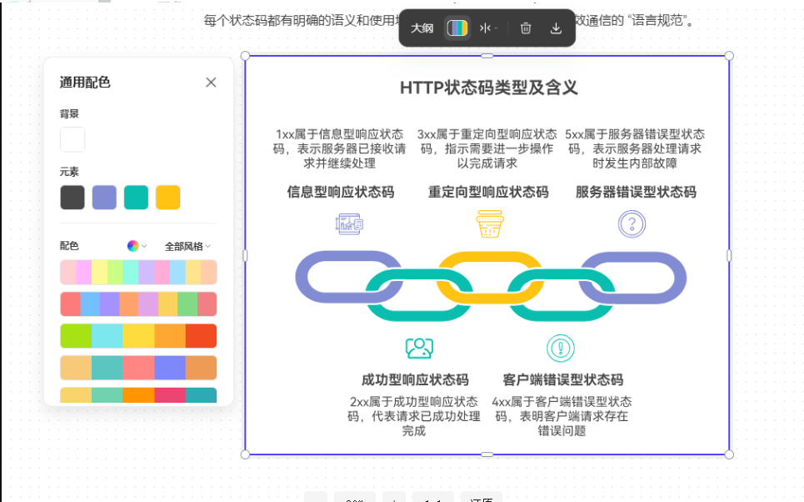Open the 全部风格 style dropdown
804x502 pixels.
(x=187, y=246)
